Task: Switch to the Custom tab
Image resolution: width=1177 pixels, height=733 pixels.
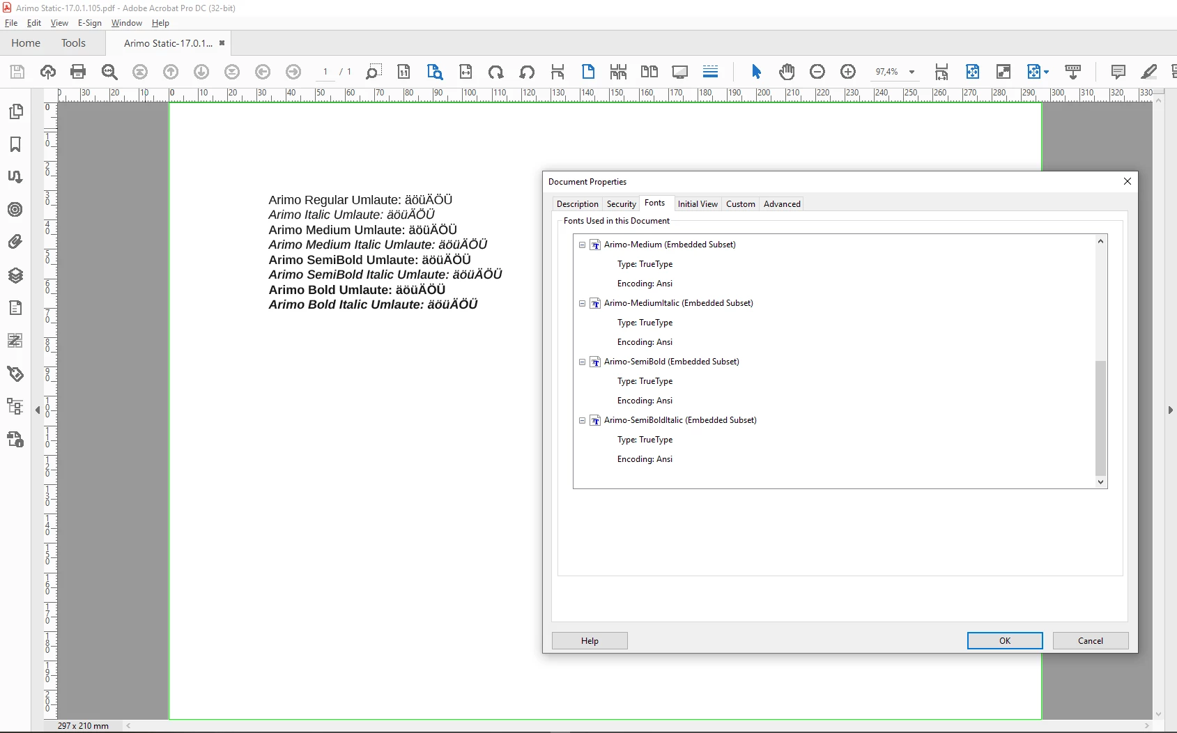Action: (741, 204)
